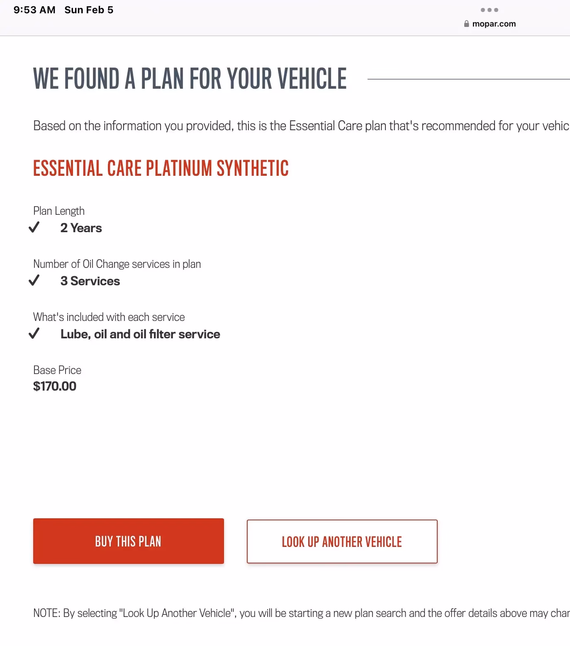
Task: Tap the Sun Feb 5 date label
Action: click(88, 10)
